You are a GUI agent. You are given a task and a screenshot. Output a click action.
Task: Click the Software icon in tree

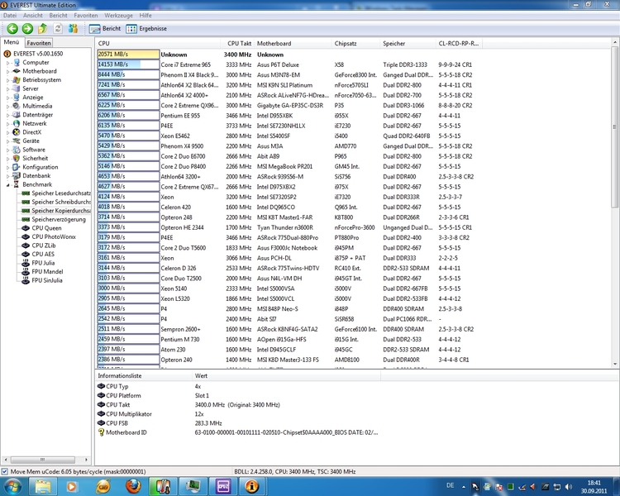point(17,150)
